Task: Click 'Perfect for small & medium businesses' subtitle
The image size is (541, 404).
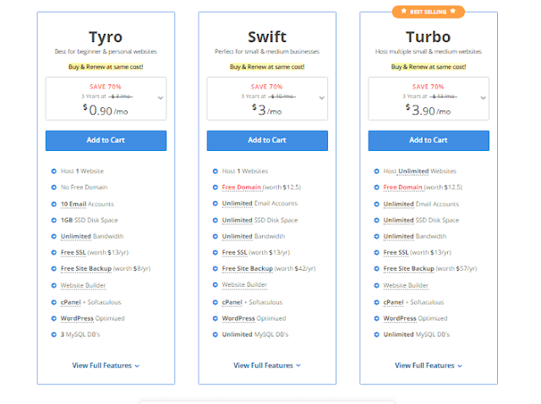Action: [x=267, y=51]
